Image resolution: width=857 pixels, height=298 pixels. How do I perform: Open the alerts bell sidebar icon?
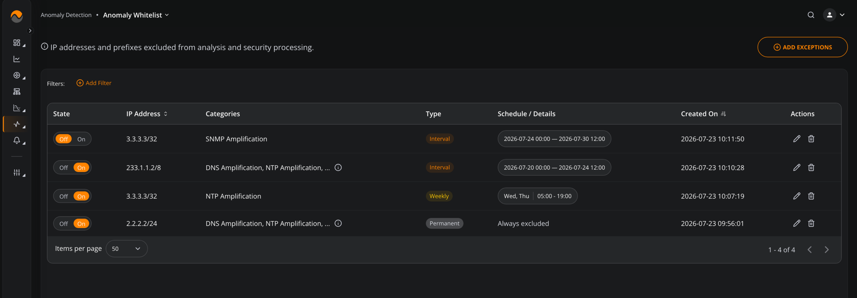point(17,140)
